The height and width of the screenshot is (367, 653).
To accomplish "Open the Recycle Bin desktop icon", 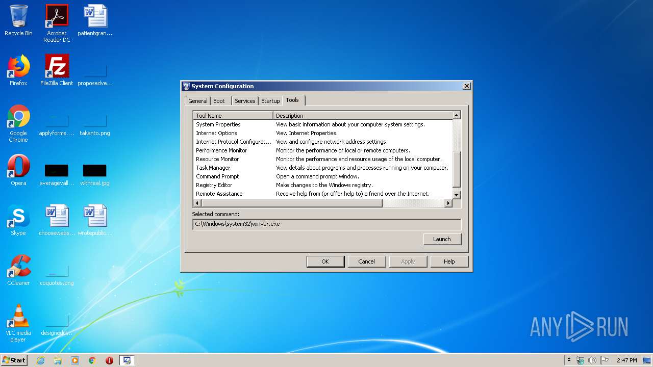I will tap(18, 21).
